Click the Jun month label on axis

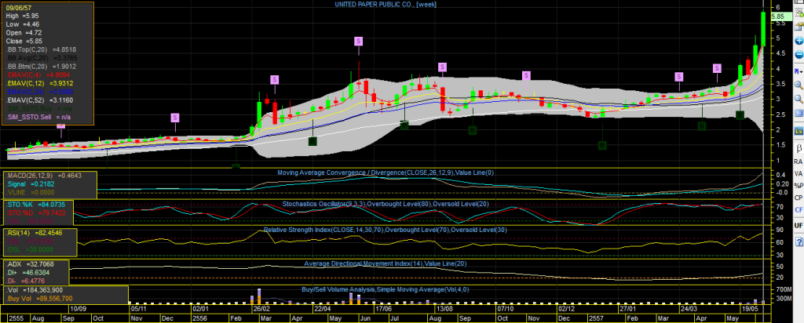coord(365,318)
